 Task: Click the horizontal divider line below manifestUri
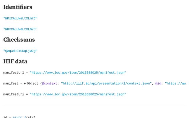pyautogui.click(x=94, y=106)
